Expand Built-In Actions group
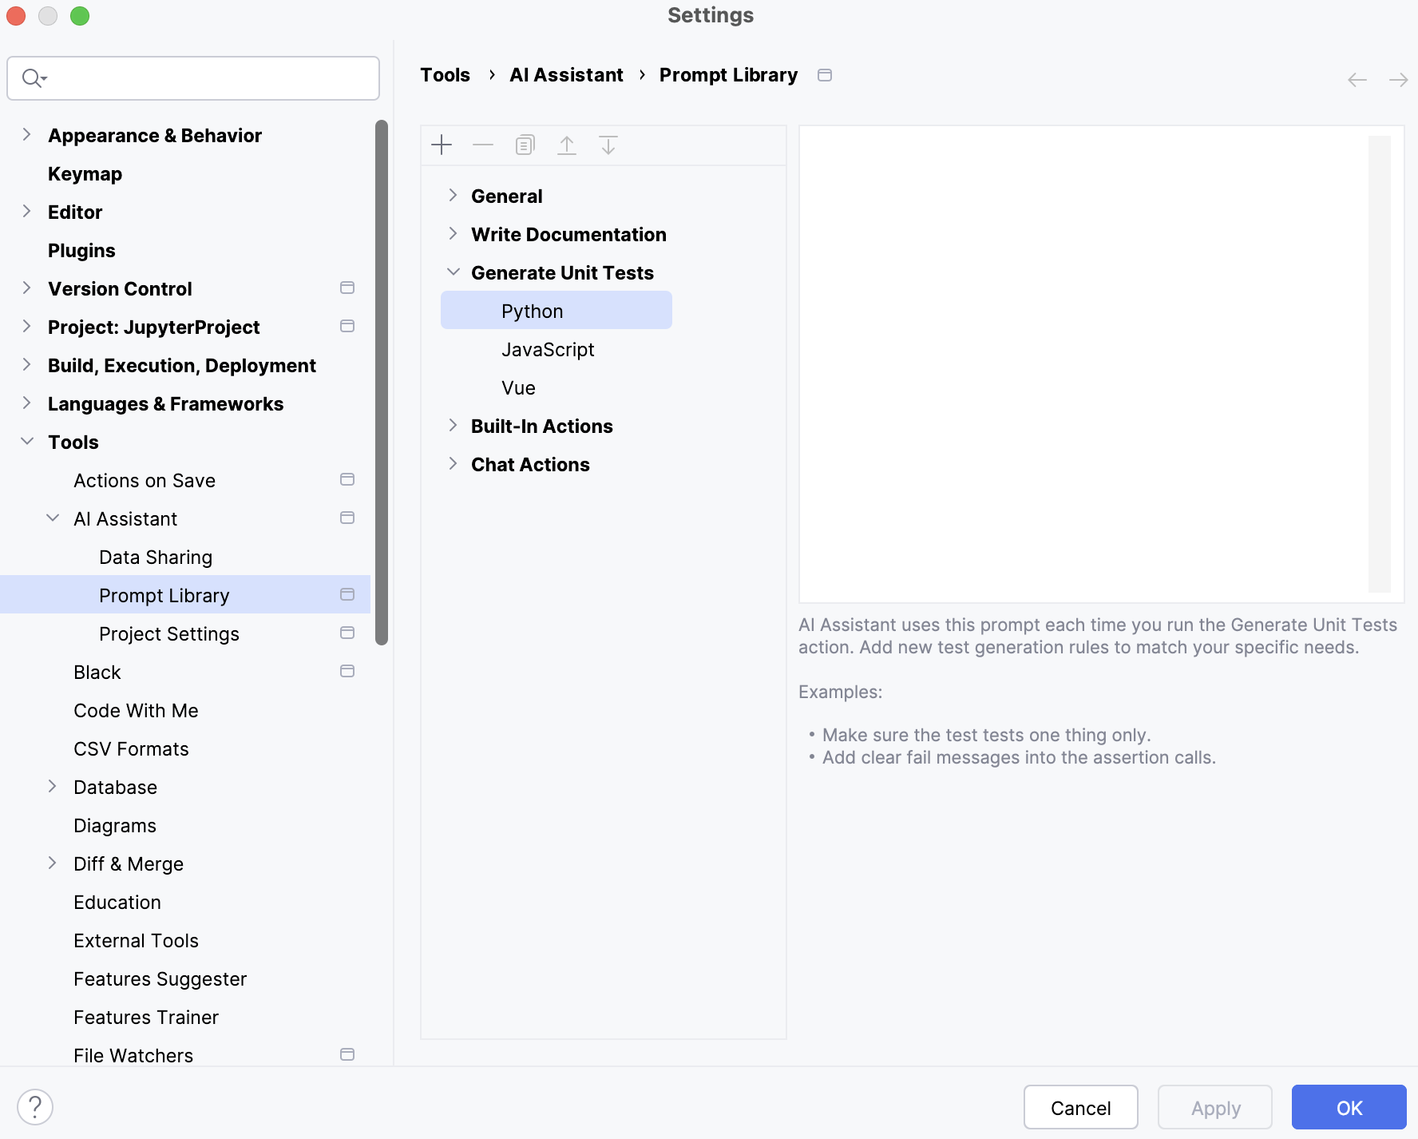The image size is (1418, 1139). point(453,425)
